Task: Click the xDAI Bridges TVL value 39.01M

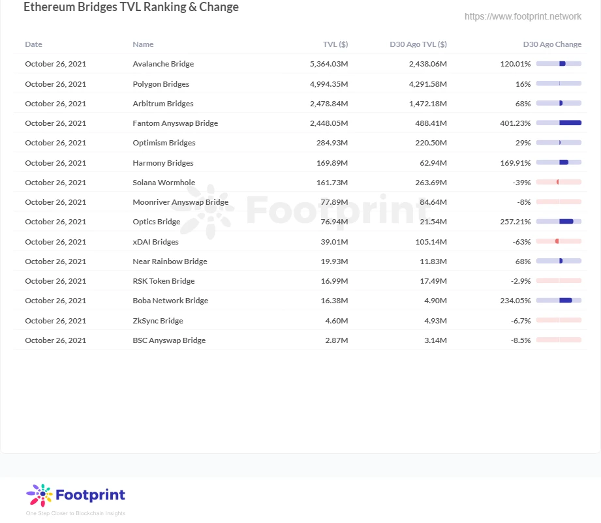Action: coord(334,242)
